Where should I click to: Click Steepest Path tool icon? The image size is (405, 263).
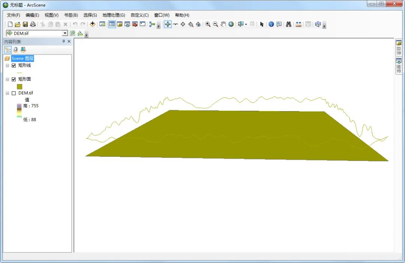click(x=80, y=33)
